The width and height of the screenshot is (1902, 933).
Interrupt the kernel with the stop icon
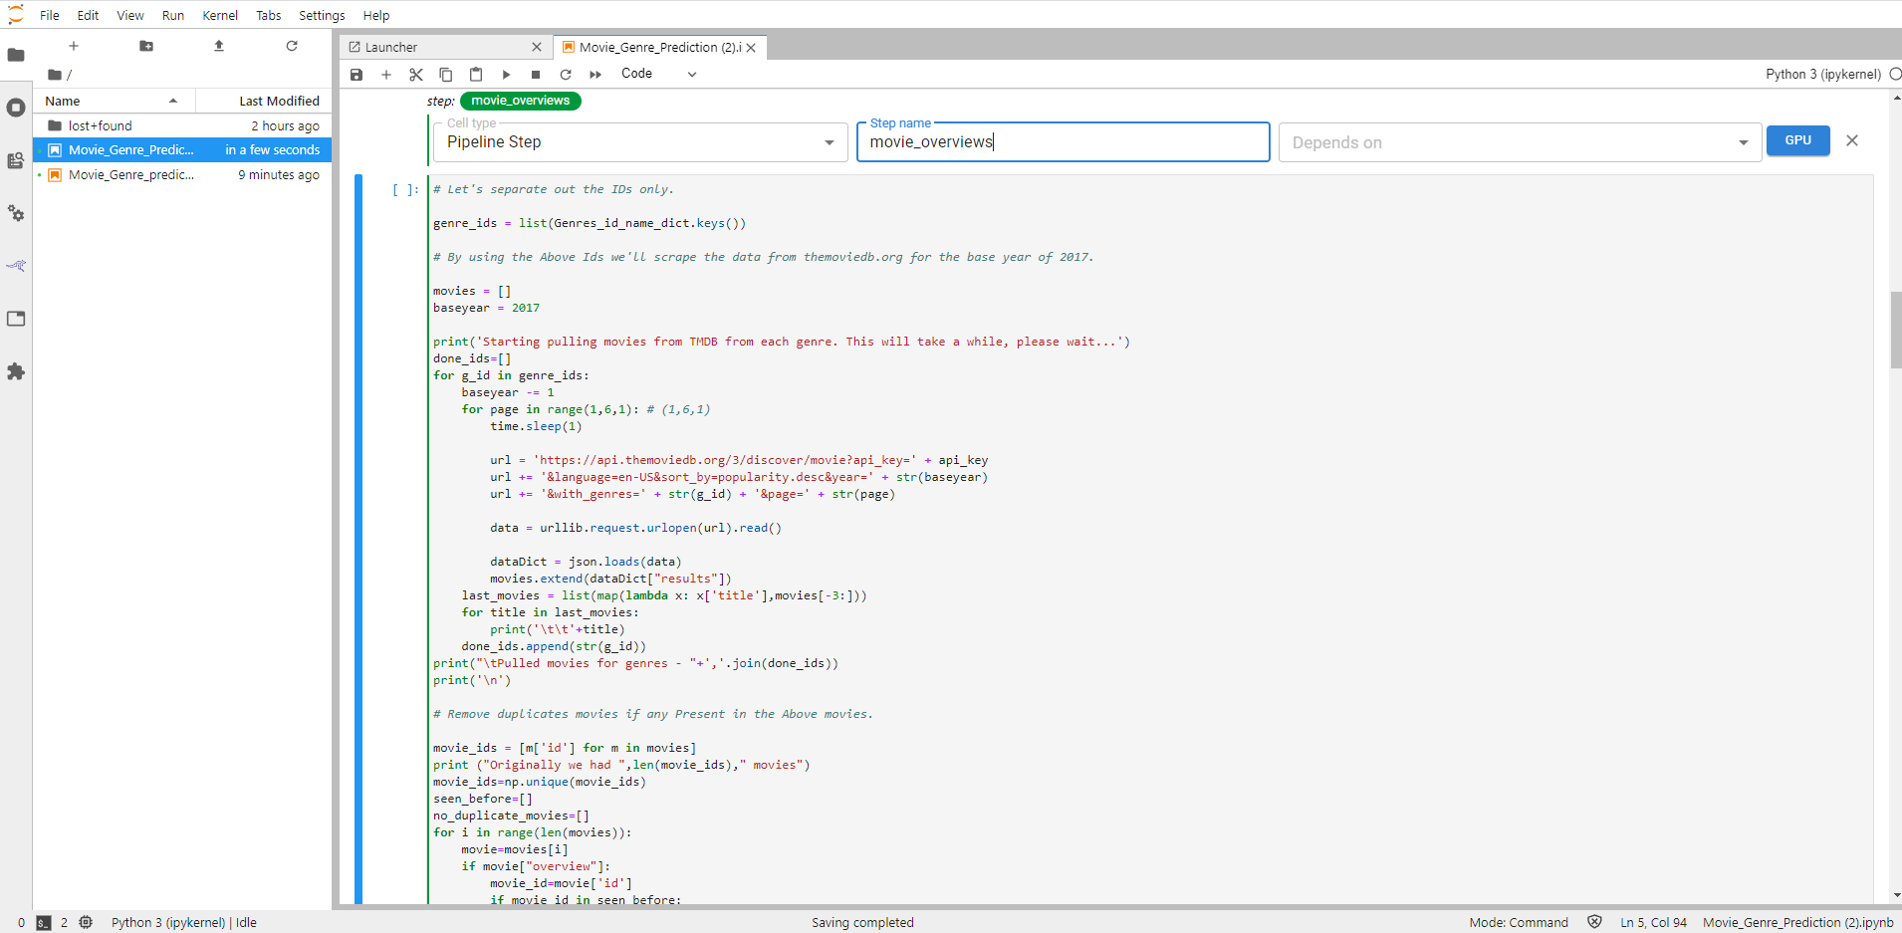[x=536, y=75]
